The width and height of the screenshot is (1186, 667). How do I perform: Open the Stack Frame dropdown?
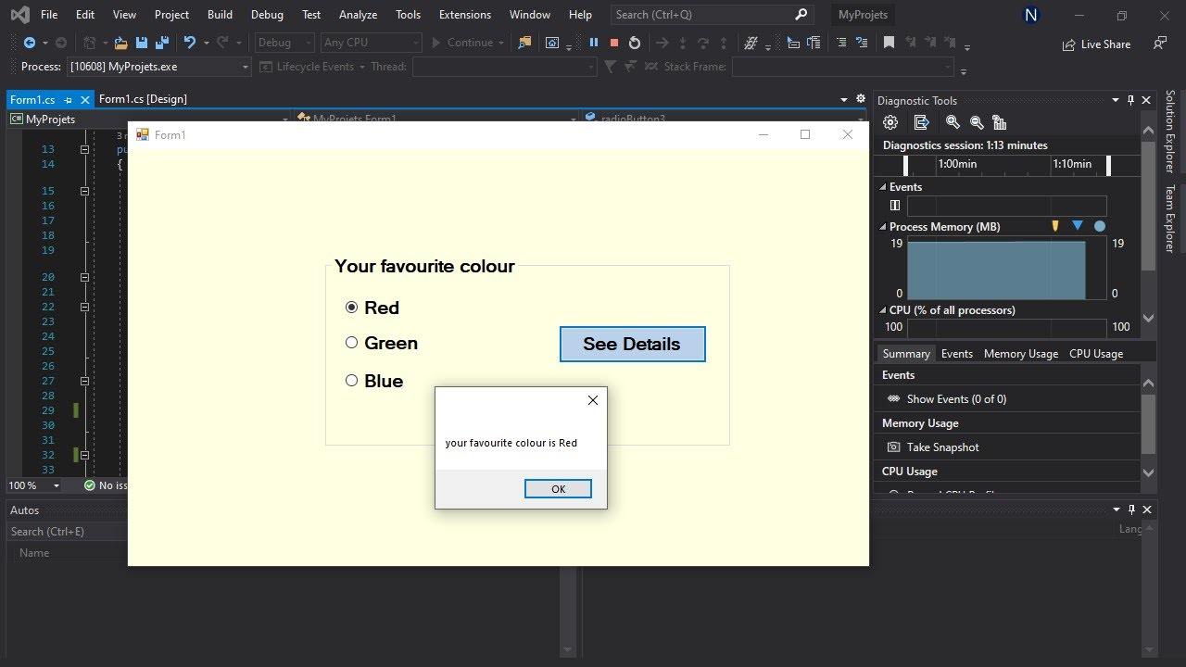pos(842,67)
